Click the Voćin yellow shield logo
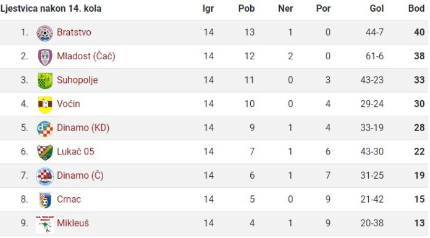Screen dimensions: 430x238 [45, 104]
